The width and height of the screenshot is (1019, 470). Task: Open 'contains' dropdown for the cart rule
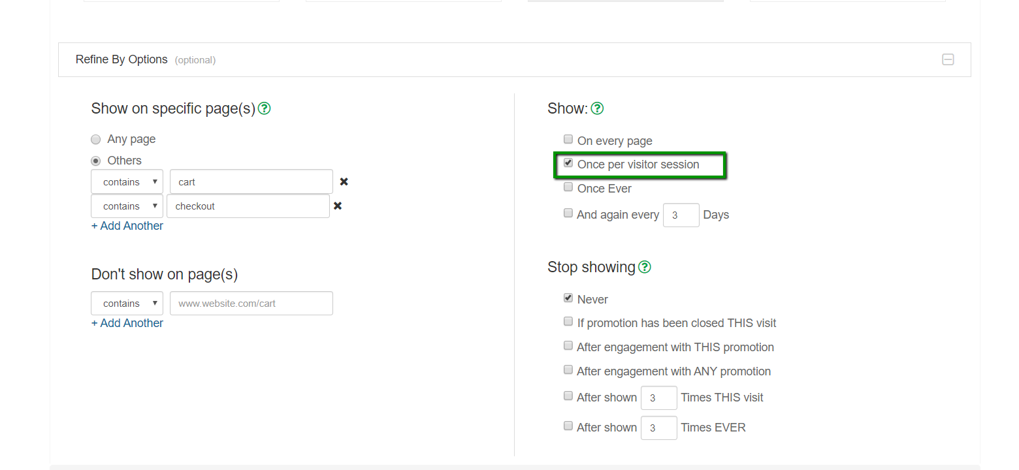point(127,182)
